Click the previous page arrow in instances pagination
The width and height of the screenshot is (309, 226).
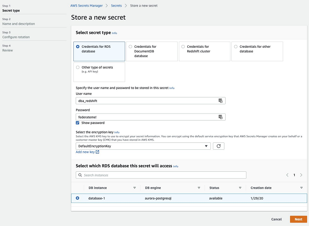tap(287, 175)
